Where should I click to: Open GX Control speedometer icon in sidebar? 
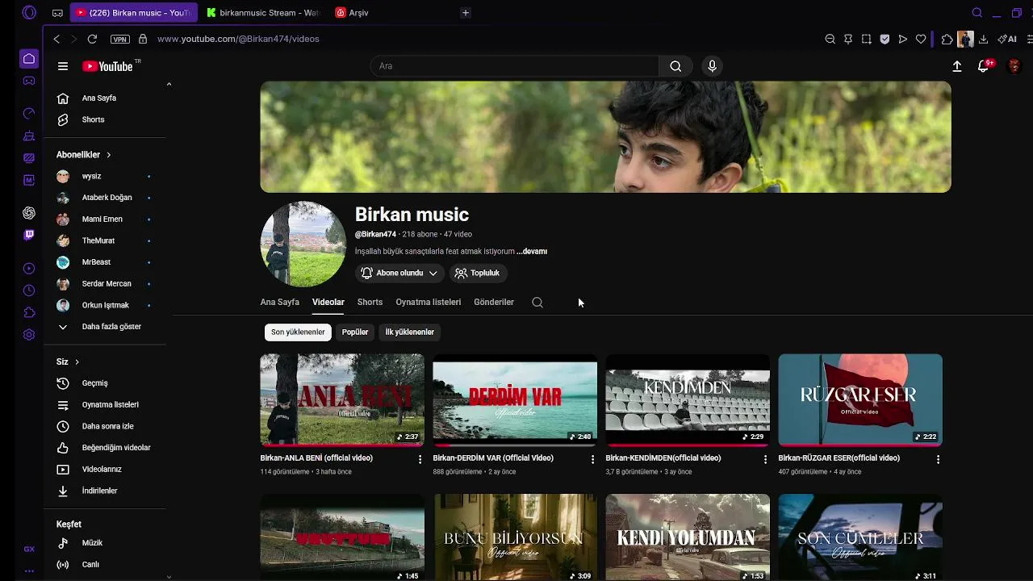pos(29,113)
